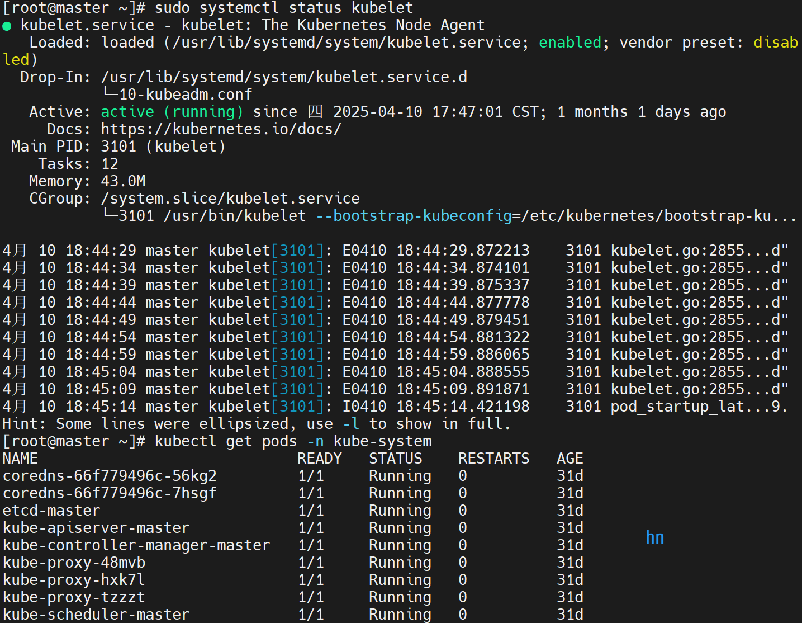
Task: Click the 'kubectl get pods -n kube-system' command
Action: click(x=293, y=441)
